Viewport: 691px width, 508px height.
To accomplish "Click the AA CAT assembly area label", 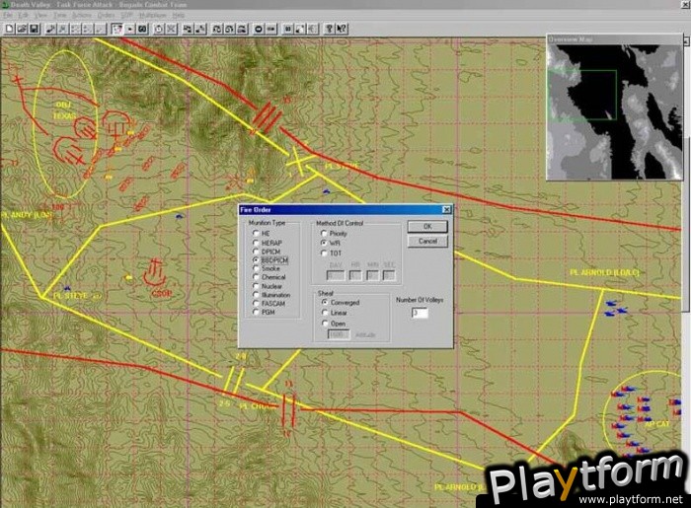I will pos(656,424).
